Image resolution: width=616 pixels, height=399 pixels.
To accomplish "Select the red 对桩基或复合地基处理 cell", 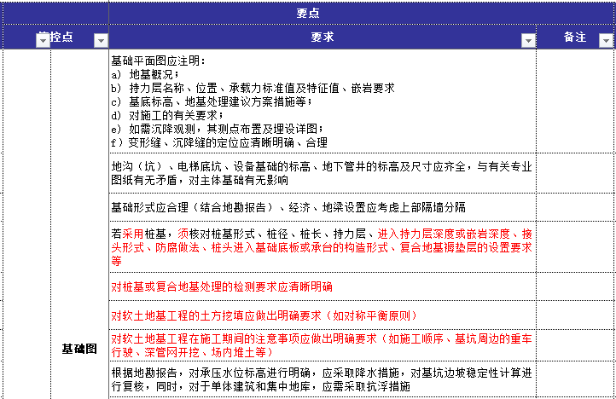I will (323, 286).
